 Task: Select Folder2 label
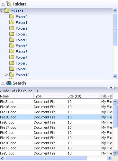coord(22,28)
